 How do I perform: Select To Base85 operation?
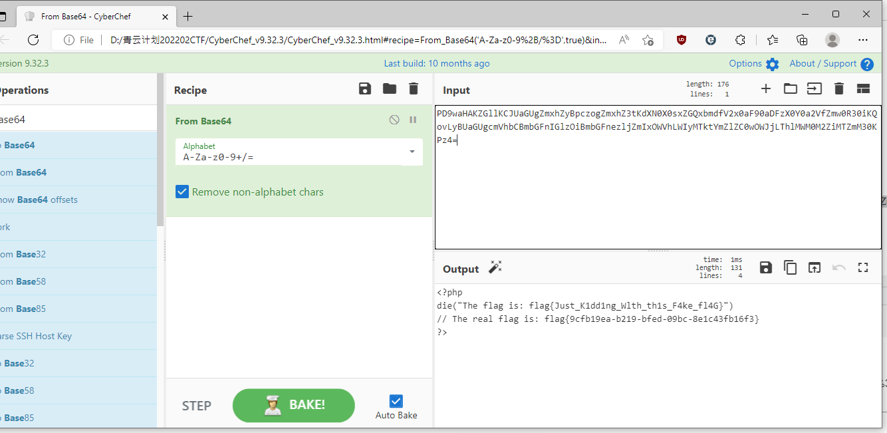(78, 418)
